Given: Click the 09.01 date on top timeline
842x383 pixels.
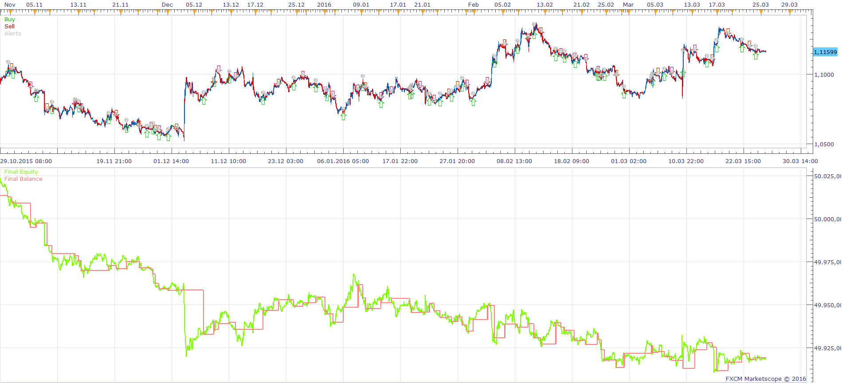Looking at the screenshot, I should point(361,5).
